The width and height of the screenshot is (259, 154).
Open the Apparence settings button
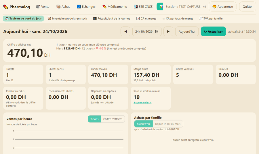[222, 7]
